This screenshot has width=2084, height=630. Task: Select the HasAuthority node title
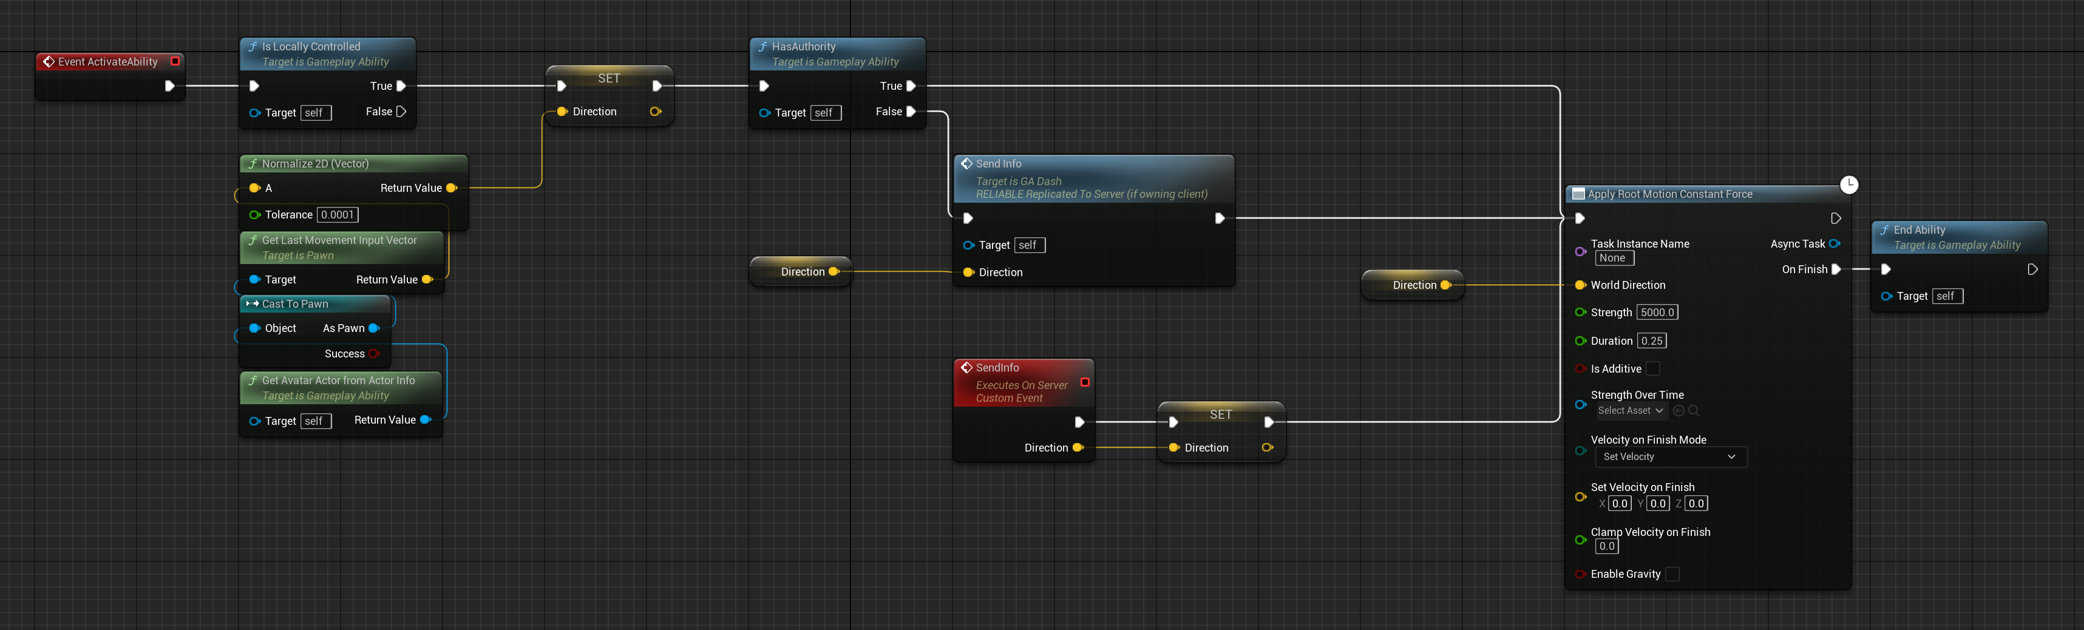coord(803,46)
